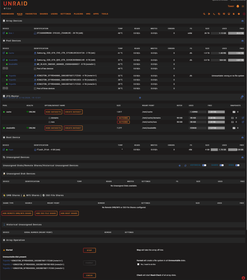The width and height of the screenshot is (247, 280).
Task: Click the scroll-to-bottom red arrow icon
Action: tap(243, 278)
